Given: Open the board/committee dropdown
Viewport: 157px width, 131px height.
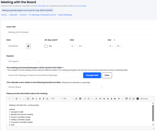Looking at the screenshot, I should tap(55, 87).
